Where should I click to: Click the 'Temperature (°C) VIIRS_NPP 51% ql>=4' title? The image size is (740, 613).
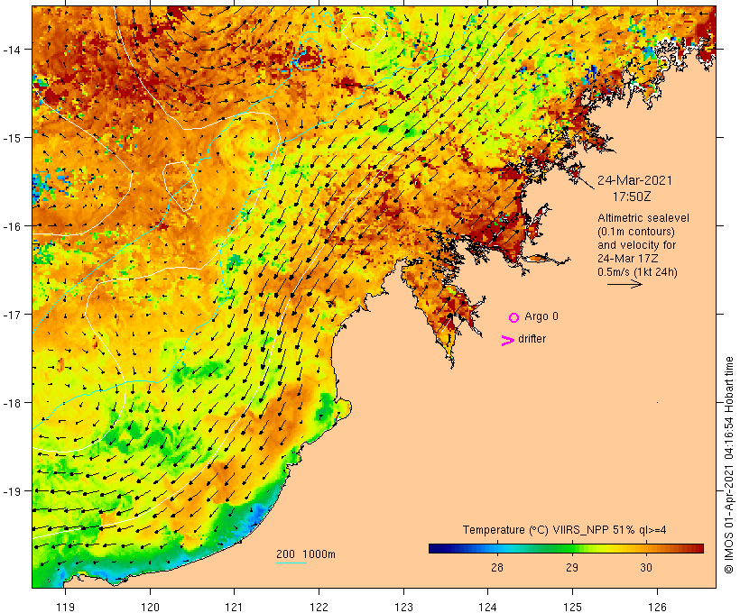pyautogui.click(x=564, y=529)
